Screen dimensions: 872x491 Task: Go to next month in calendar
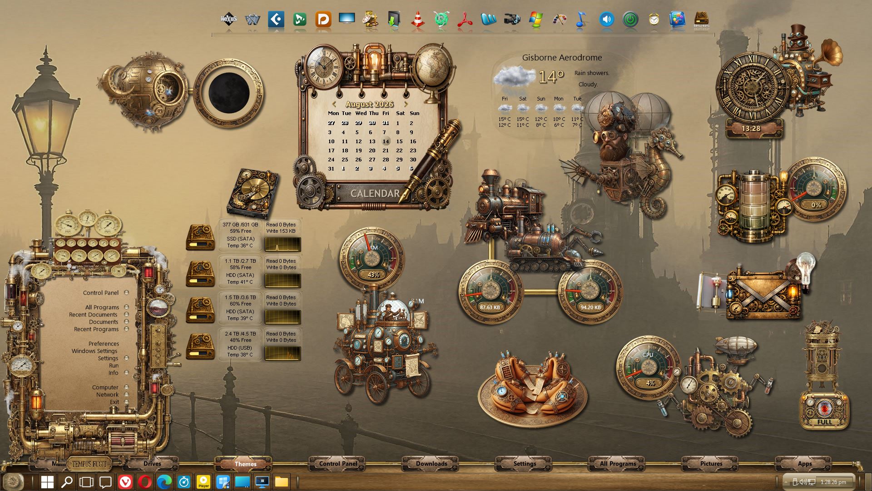(x=406, y=104)
